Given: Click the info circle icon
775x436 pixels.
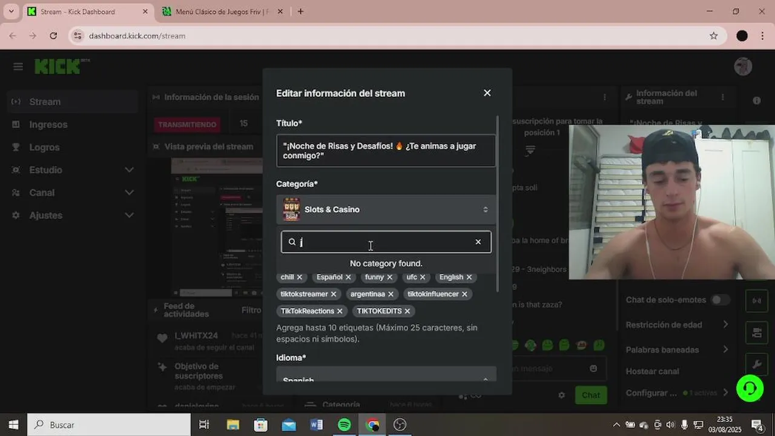Looking at the screenshot, I should pyautogui.click(x=756, y=101).
